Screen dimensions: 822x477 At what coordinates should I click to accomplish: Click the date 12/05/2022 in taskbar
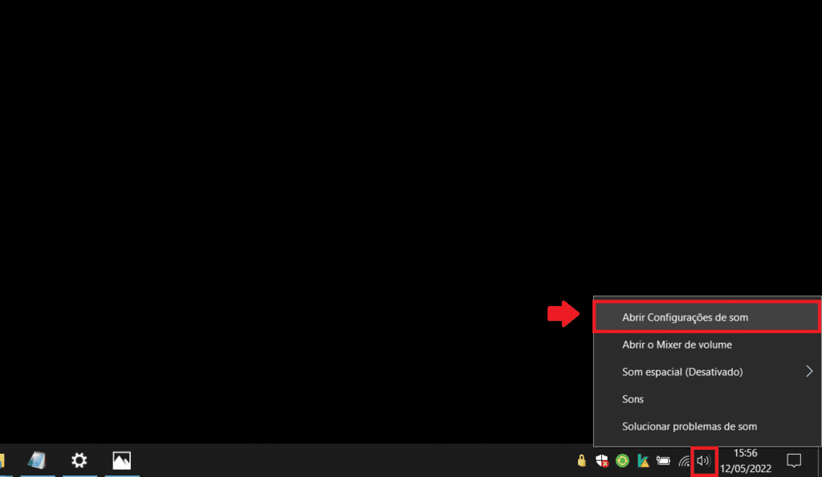(x=746, y=468)
